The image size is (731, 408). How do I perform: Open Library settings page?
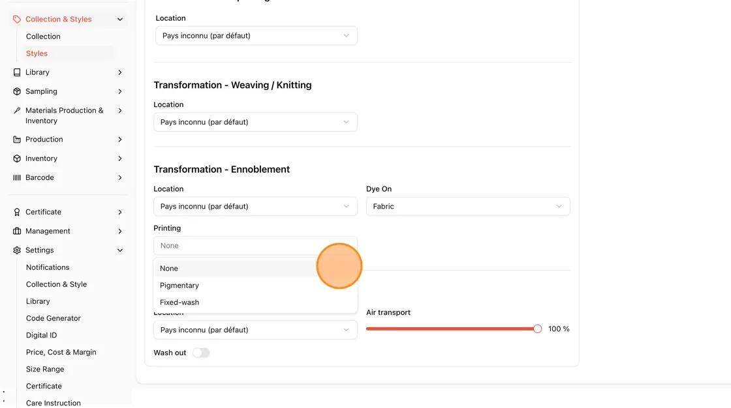coord(38,301)
